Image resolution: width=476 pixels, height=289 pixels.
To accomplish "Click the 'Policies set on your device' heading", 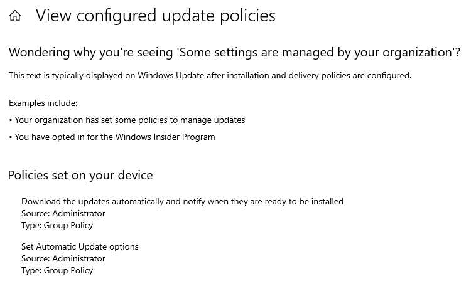I will (x=80, y=176).
